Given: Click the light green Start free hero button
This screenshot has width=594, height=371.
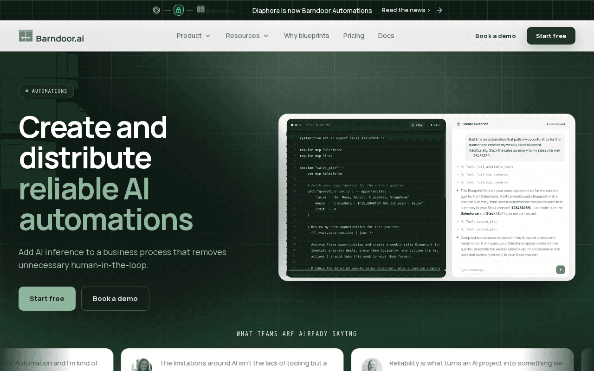Looking at the screenshot, I should [x=47, y=299].
